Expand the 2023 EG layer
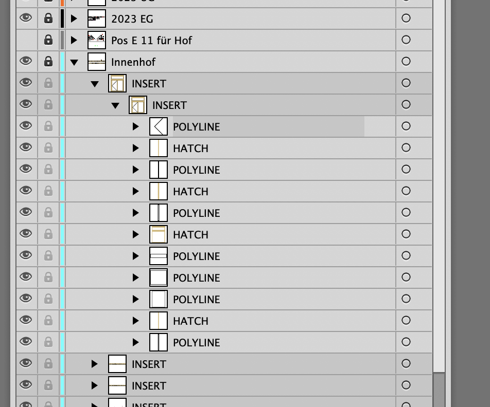This screenshot has height=407, width=490. (74, 18)
